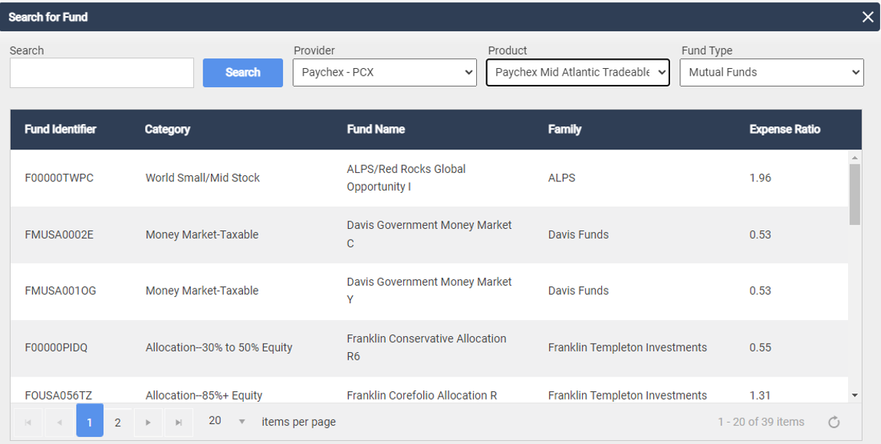Screen dimensions: 881x444
Task: Go to the next page arrow
Action: click(148, 423)
